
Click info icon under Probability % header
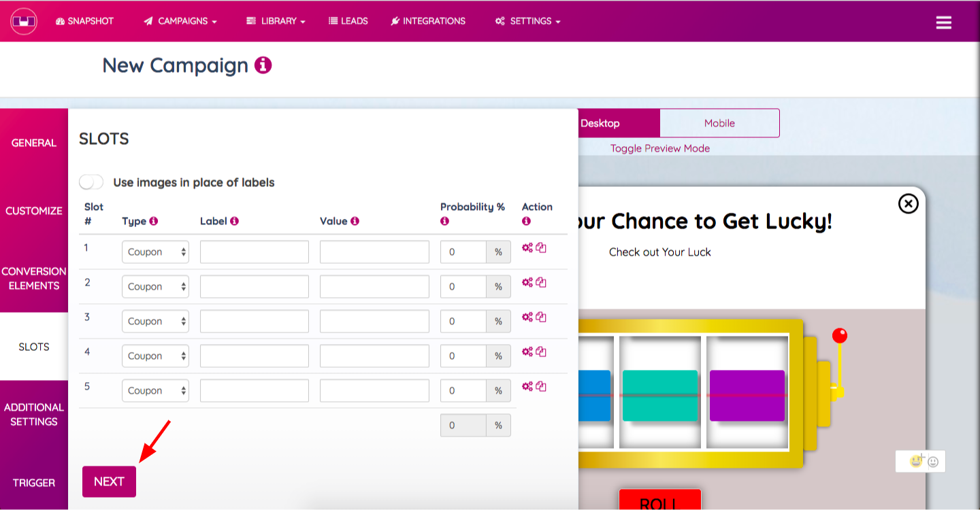444,221
